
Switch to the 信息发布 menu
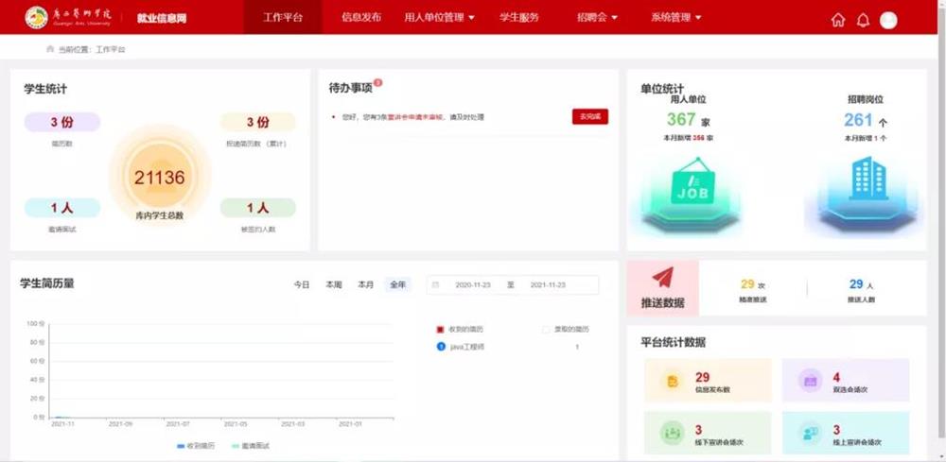(x=361, y=17)
